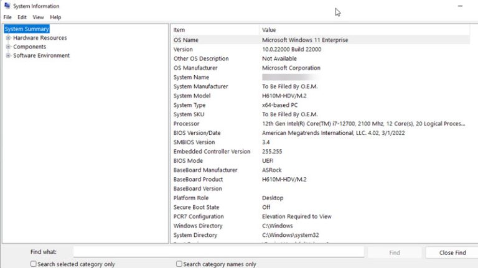Select the OS Name row
Viewport: 478px width, 268px height.
(321, 40)
